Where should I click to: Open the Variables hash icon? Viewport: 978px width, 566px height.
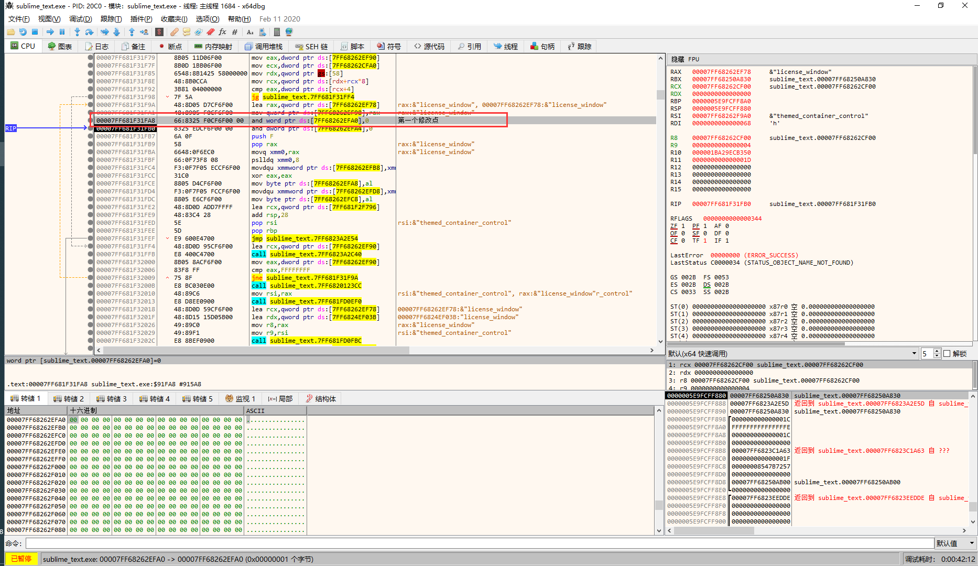(234, 32)
